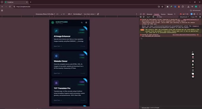Switch to the Elements tab
The image size is (202, 109).
pos(149,14)
